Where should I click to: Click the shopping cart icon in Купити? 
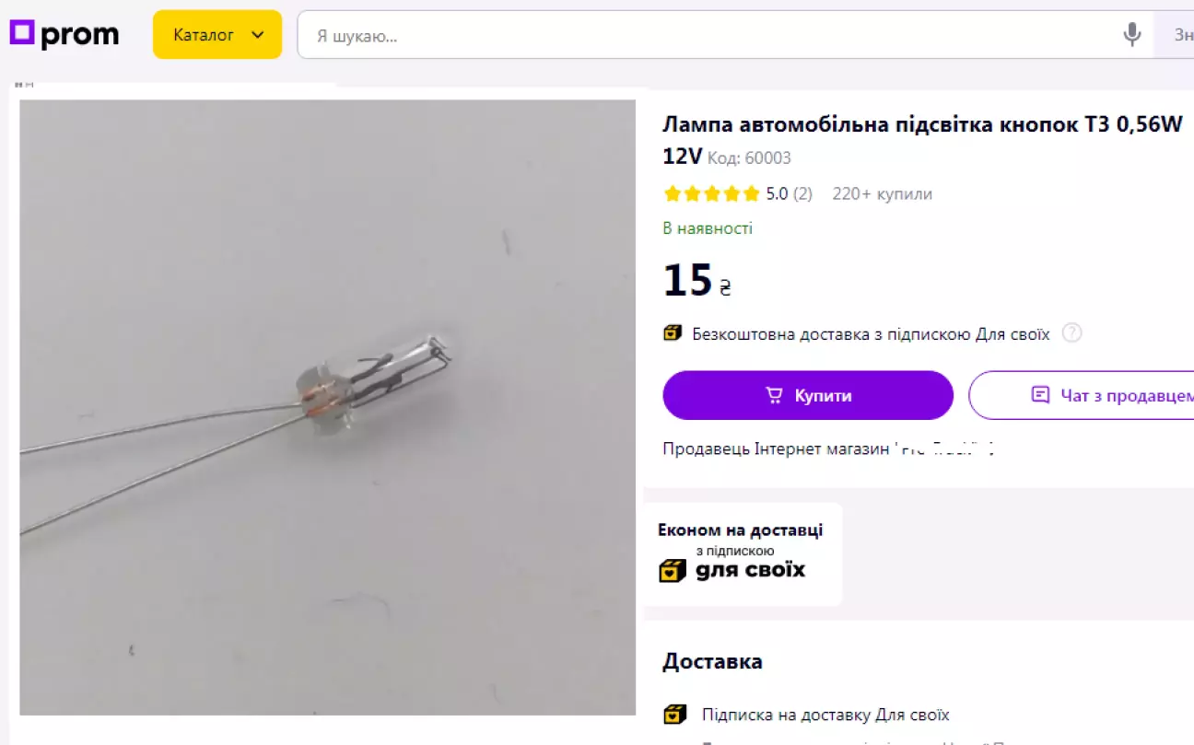click(774, 396)
